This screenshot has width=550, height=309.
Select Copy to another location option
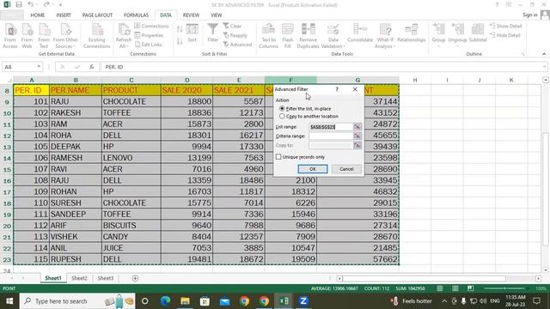pyautogui.click(x=282, y=116)
